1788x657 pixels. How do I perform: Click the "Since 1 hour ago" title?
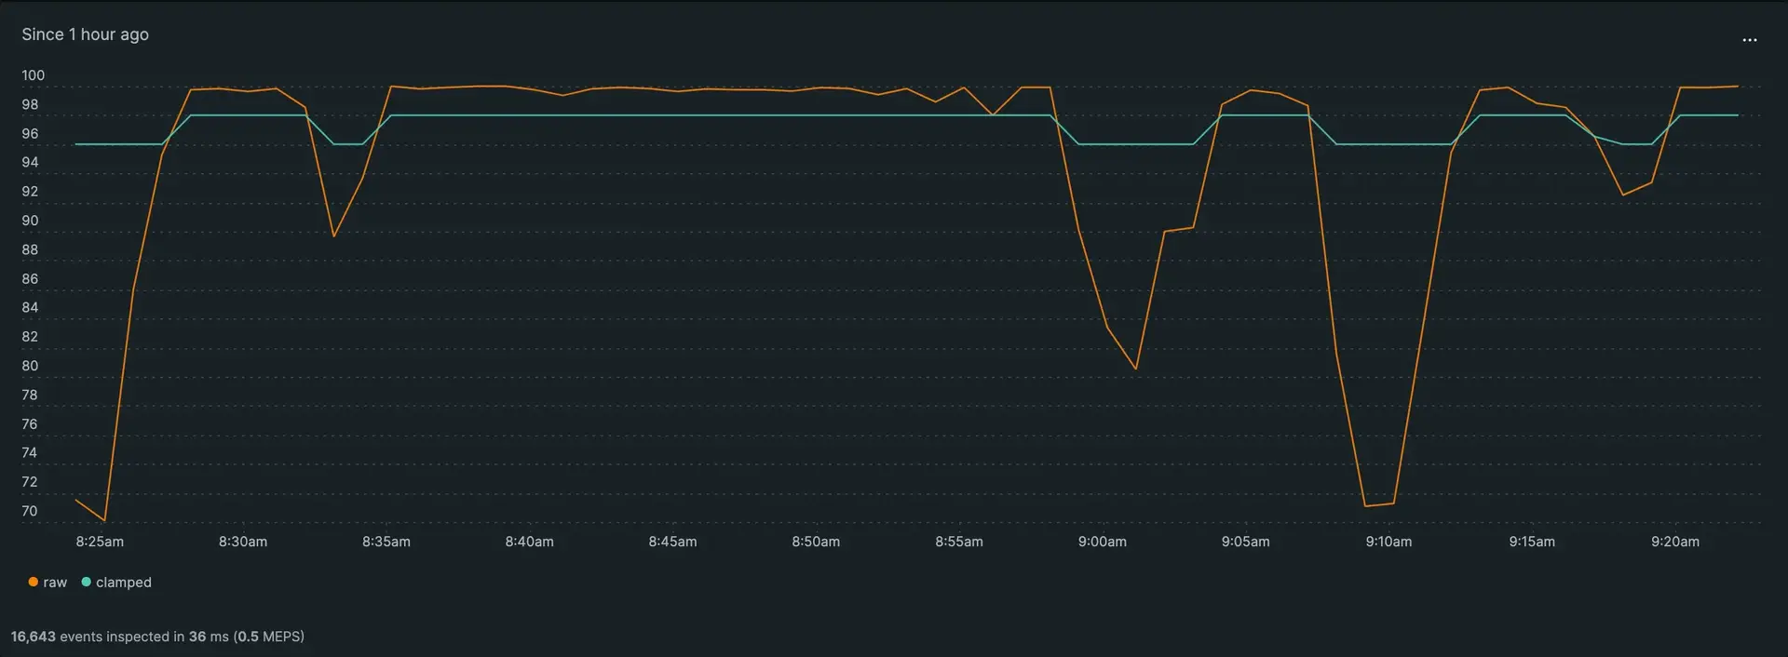point(85,34)
